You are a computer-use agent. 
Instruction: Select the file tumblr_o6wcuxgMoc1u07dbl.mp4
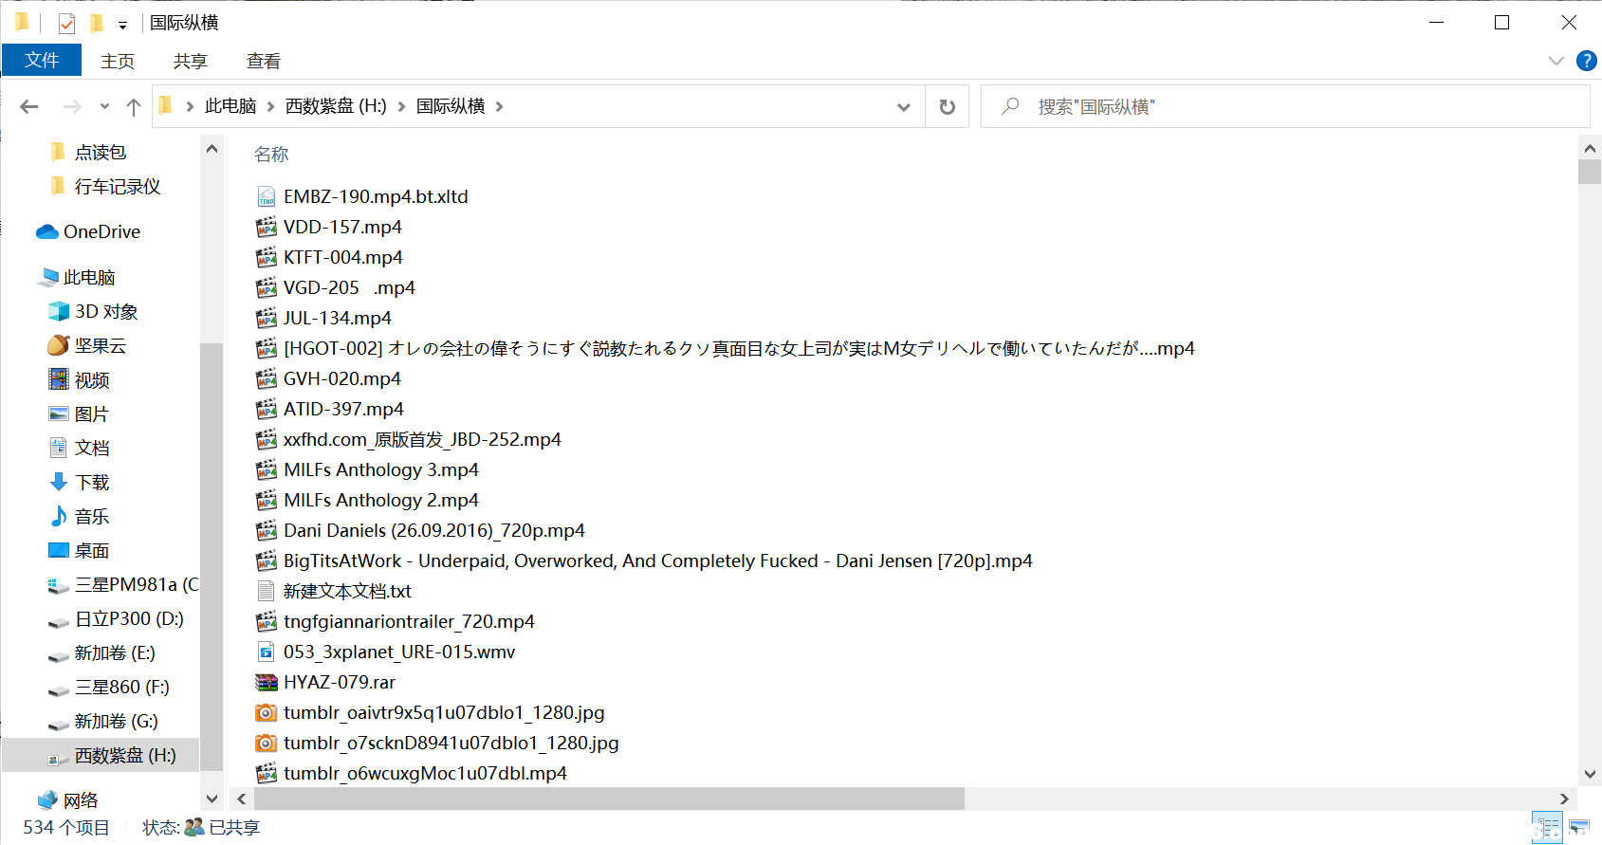coord(425,773)
